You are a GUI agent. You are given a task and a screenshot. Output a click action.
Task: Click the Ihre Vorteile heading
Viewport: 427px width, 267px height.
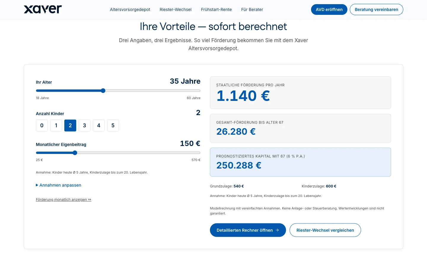click(213, 26)
